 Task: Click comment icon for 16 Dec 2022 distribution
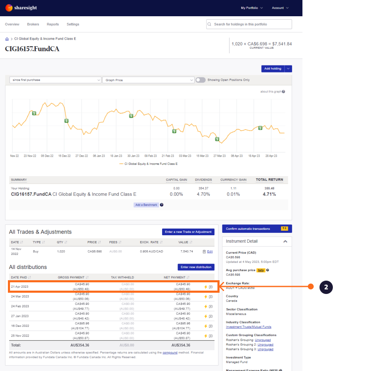pos(211,326)
